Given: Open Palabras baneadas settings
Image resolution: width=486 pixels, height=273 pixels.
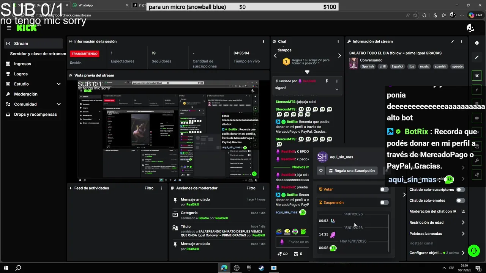Looking at the screenshot, I should tap(463, 234).
